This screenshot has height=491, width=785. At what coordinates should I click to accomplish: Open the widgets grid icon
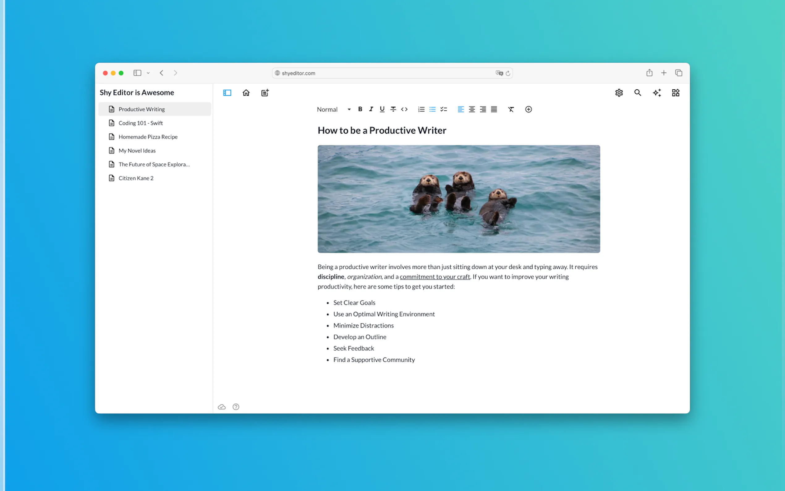676,93
